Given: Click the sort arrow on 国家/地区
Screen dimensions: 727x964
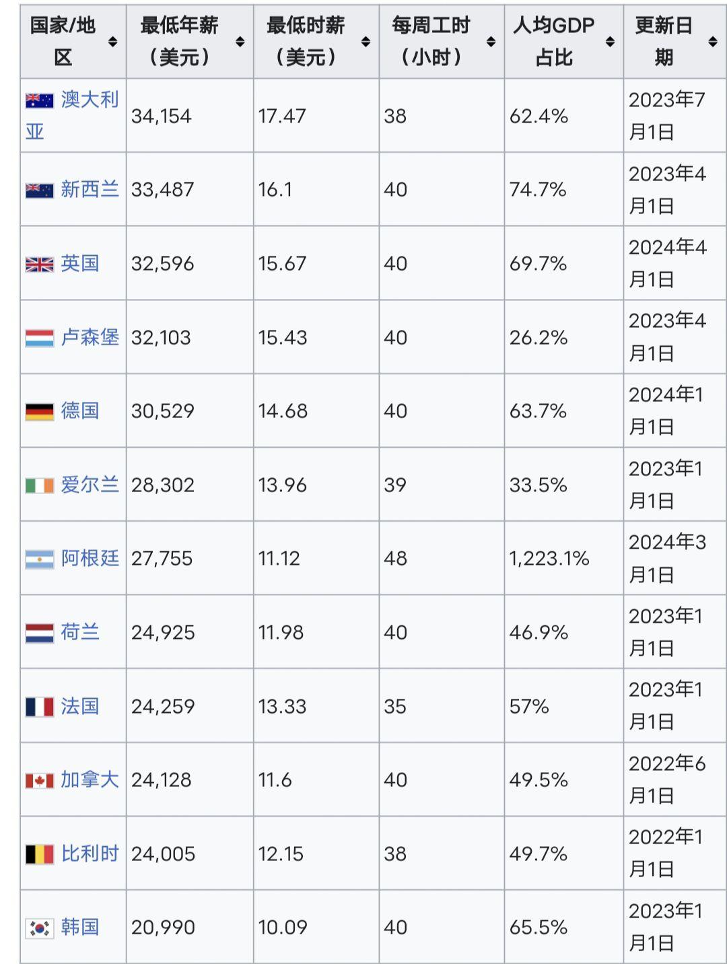Looking at the screenshot, I should click(x=112, y=40).
